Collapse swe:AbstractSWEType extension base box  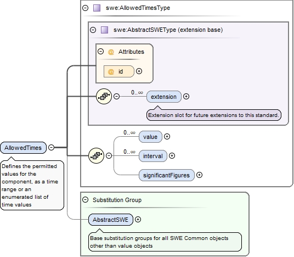coord(93,30)
